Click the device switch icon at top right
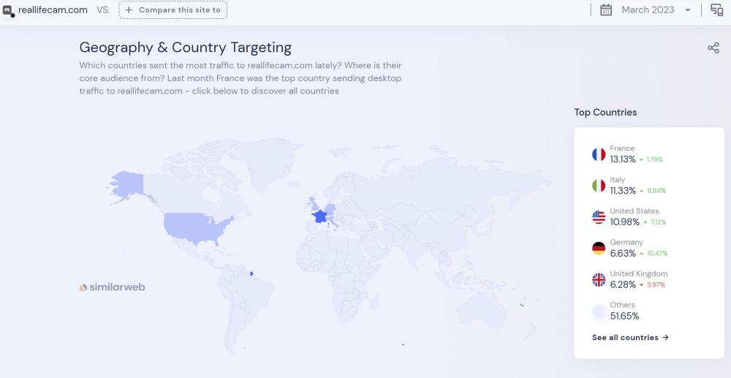This screenshot has width=731, height=378. [716, 10]
